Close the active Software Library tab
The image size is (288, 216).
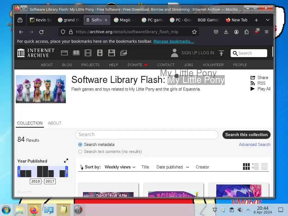tap(106, 20)
